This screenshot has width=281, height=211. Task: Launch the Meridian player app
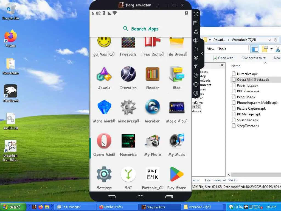tap(153, 112)
